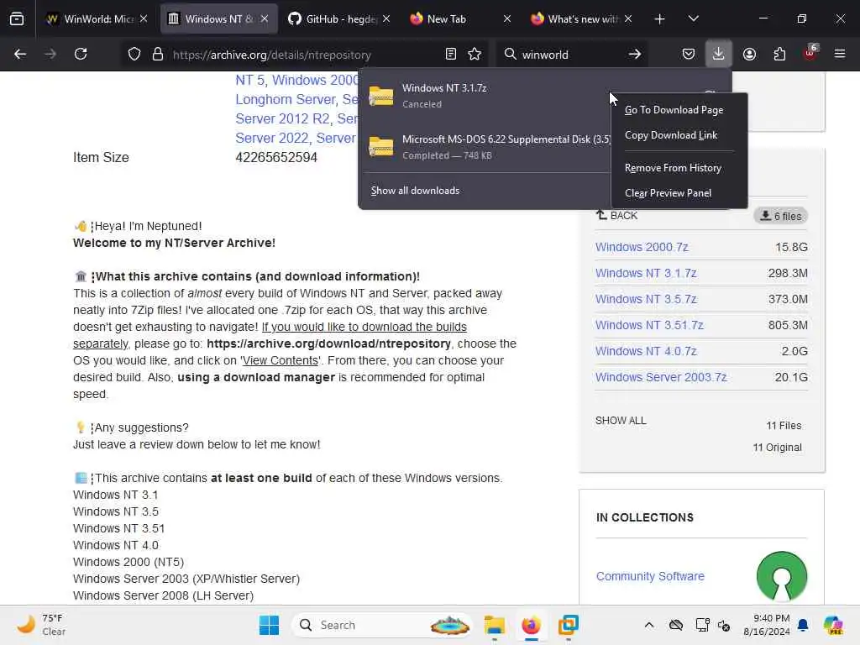Expand the list all tabs chevron
860x645 pixels.
pyautogui.click(x=693, y=18)
